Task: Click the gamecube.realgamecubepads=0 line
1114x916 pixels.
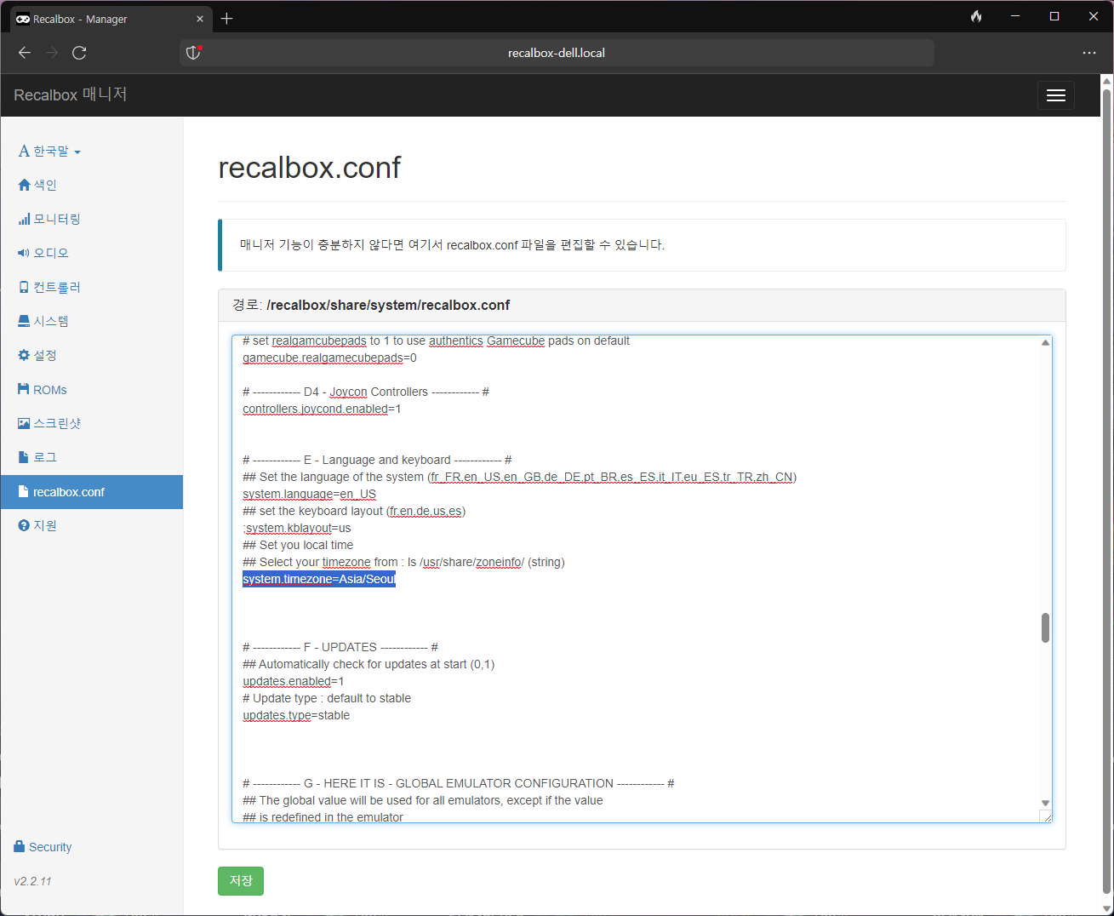Action: click(x=329, y=358)
